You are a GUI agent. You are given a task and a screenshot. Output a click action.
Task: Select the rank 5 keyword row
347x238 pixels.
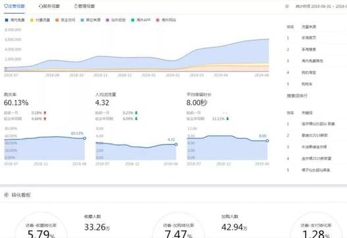(x=316, y=170)
